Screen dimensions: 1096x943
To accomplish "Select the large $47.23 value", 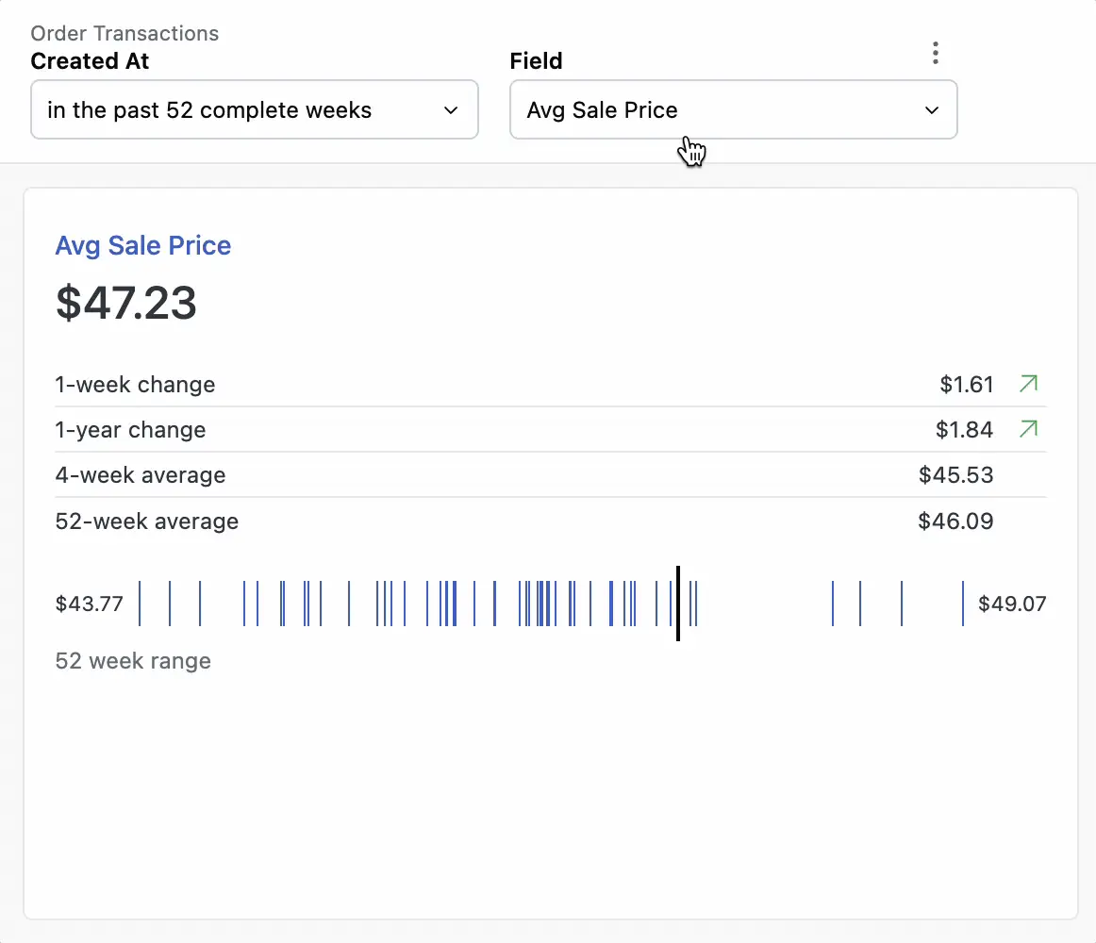I will 126,303.
